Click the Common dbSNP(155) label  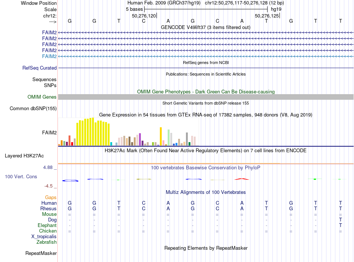tap(33, 108)
